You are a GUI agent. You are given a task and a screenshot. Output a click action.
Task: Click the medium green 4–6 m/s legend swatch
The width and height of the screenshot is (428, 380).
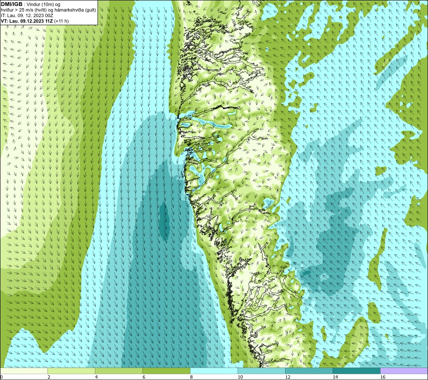pyautogui.click(x=119, y=371)
